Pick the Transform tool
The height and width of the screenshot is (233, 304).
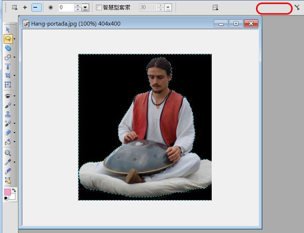pyautogui.click(x=8, y=84)
